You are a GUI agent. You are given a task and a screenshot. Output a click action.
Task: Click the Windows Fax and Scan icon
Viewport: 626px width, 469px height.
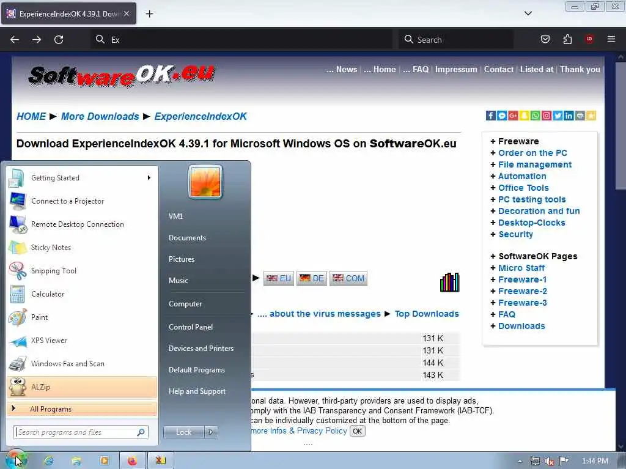click(18, 364)
